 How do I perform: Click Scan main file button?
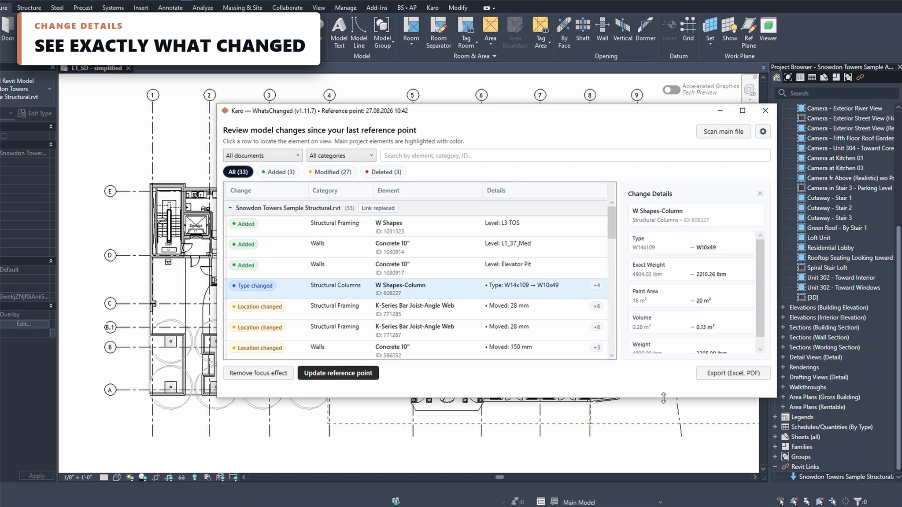(723, 131)
